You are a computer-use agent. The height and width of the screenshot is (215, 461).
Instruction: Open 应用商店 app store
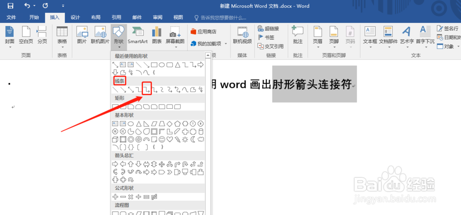203,31
